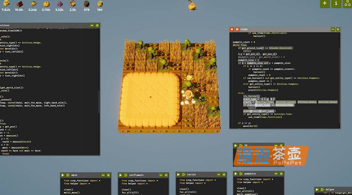Open the info panel with the i button
This screenshot has height=195, width=352.
(336, 3)
